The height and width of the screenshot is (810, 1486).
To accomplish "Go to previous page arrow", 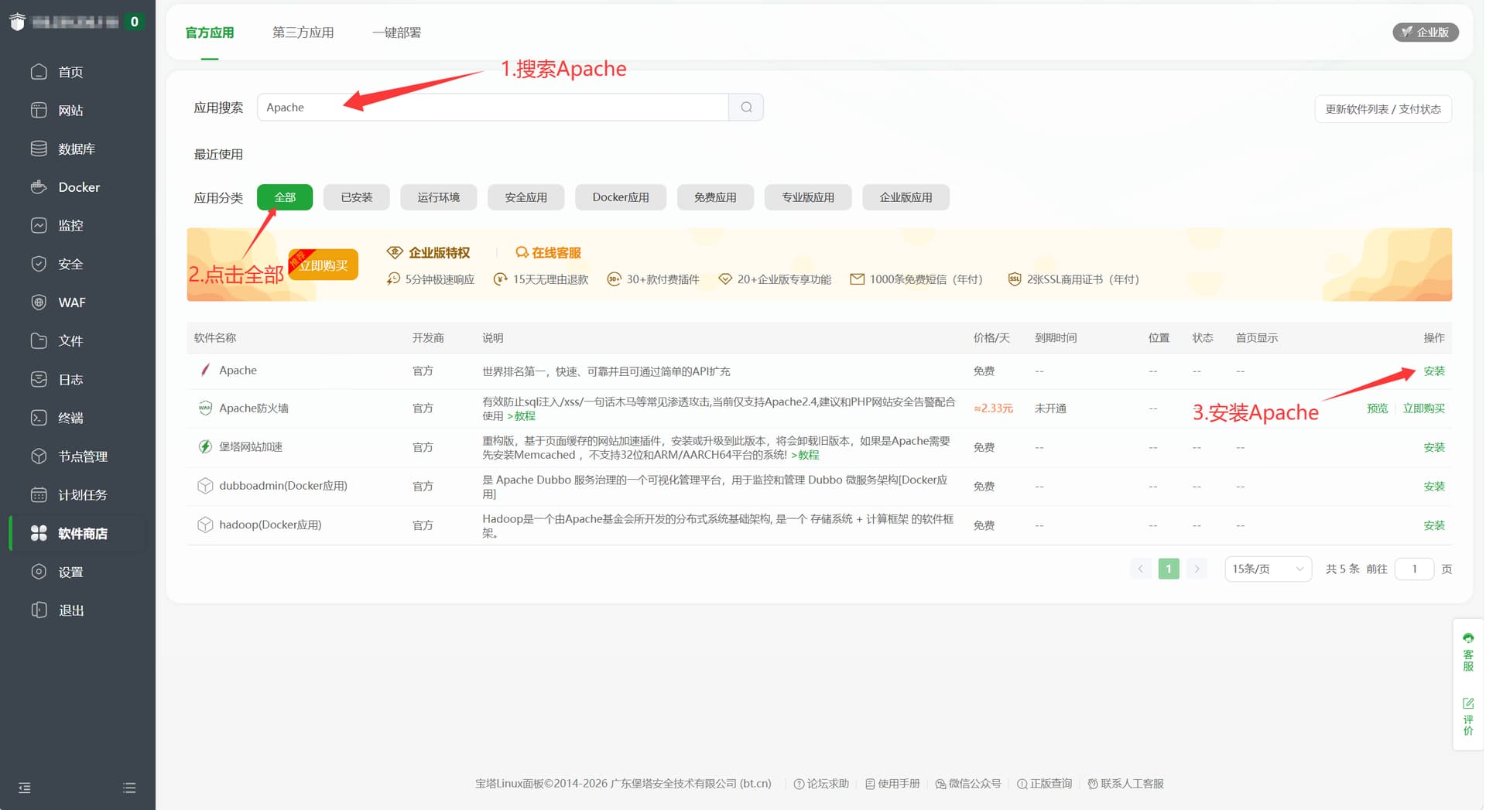I will 1140,569.
